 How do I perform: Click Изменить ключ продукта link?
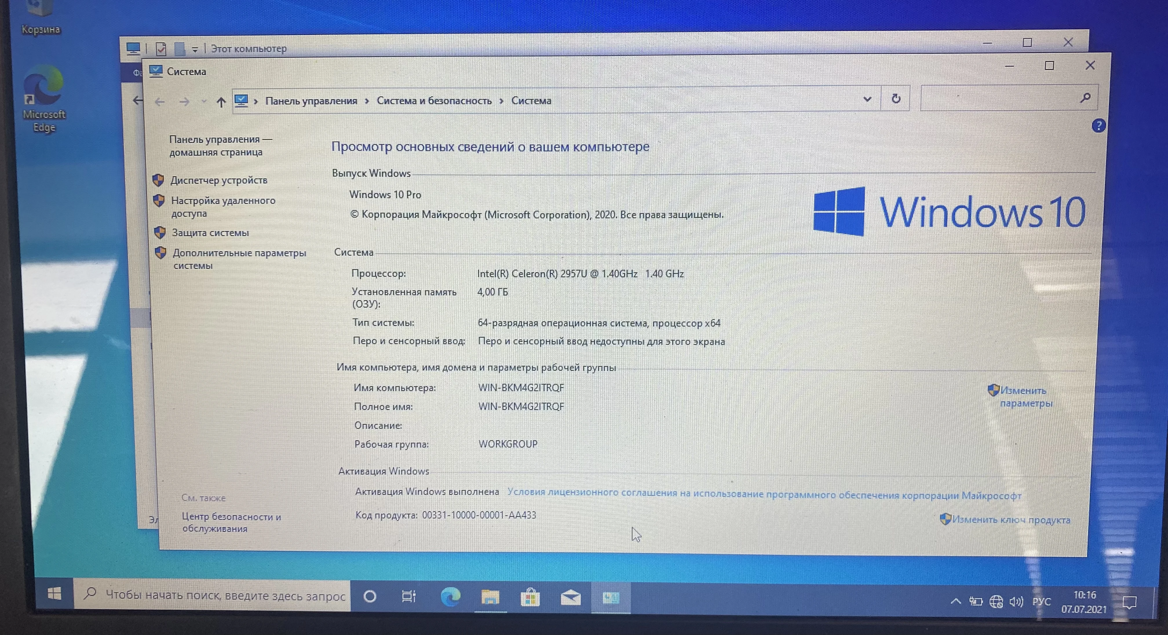point(1011,520)
